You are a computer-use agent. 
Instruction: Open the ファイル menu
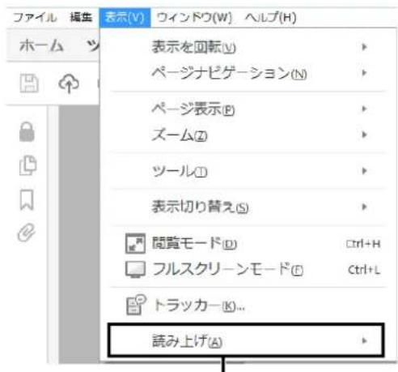(x=35, y=18)
